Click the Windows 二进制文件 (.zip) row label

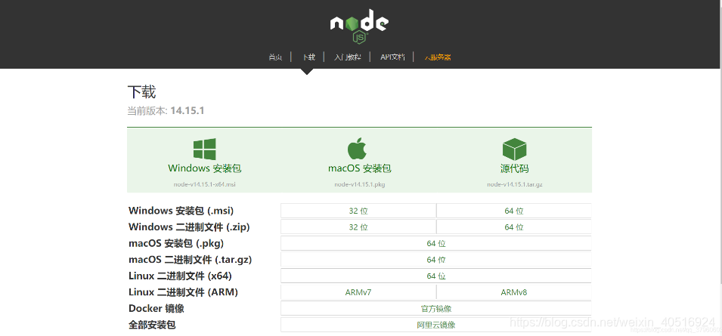pyautogui.click(x=189, y=227)
